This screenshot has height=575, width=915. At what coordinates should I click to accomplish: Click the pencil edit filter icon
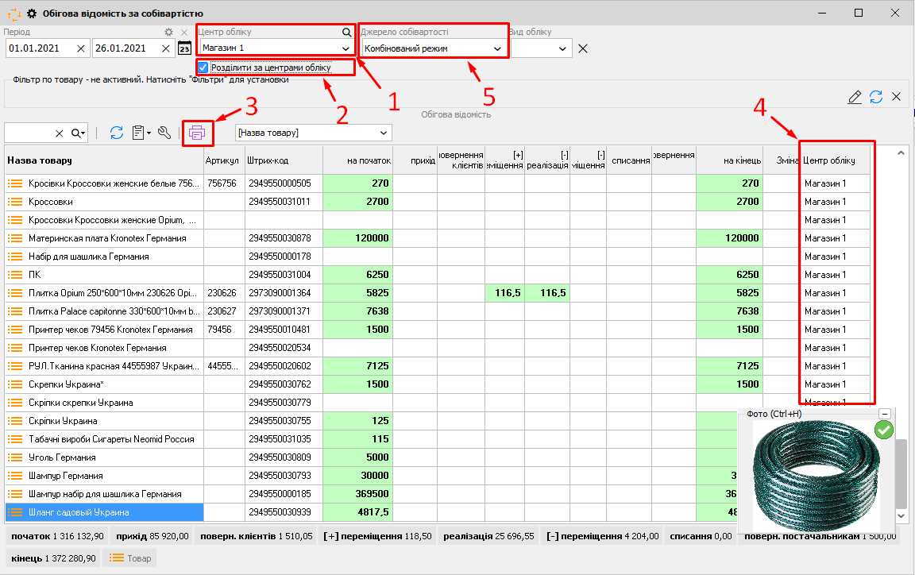pos(855,97)
